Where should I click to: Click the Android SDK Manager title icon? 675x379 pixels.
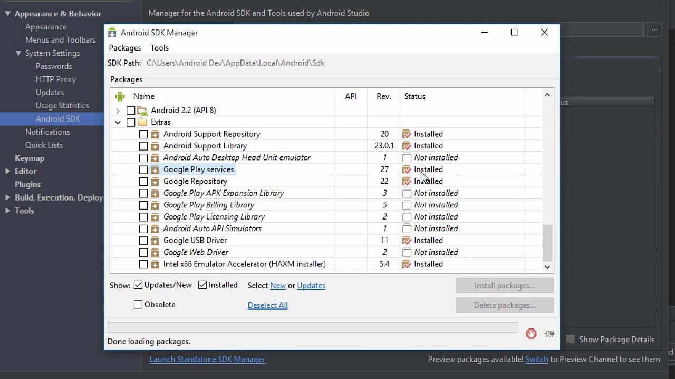(x=112, y=33)
